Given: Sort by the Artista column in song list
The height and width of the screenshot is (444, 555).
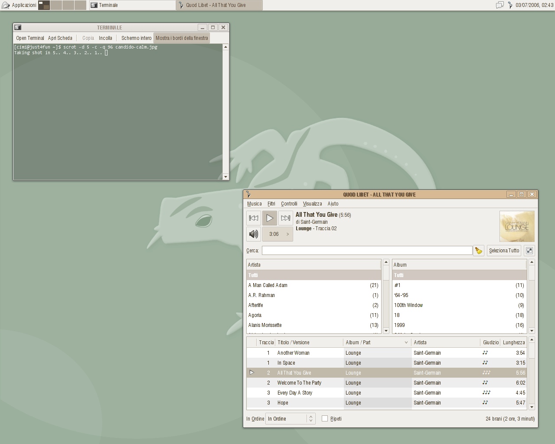Looking at the screenshot, I should 446,343.
